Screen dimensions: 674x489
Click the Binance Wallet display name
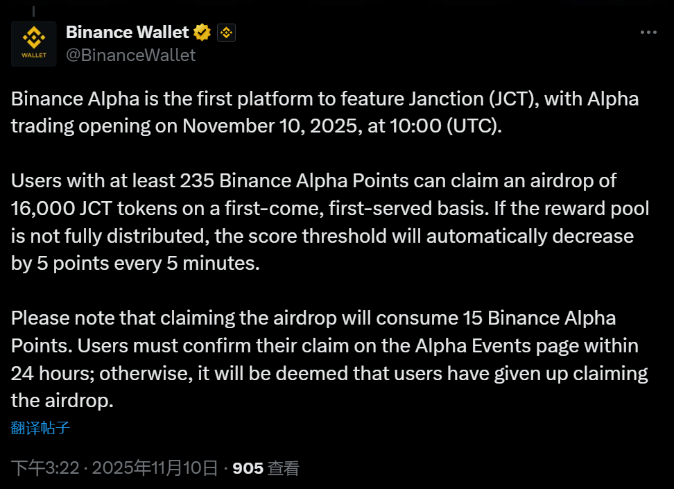pyautogui.click(x=127, y=32)
